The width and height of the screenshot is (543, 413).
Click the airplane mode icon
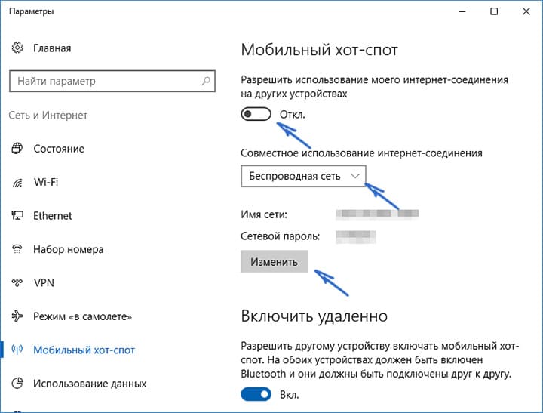tap(17, 316)
